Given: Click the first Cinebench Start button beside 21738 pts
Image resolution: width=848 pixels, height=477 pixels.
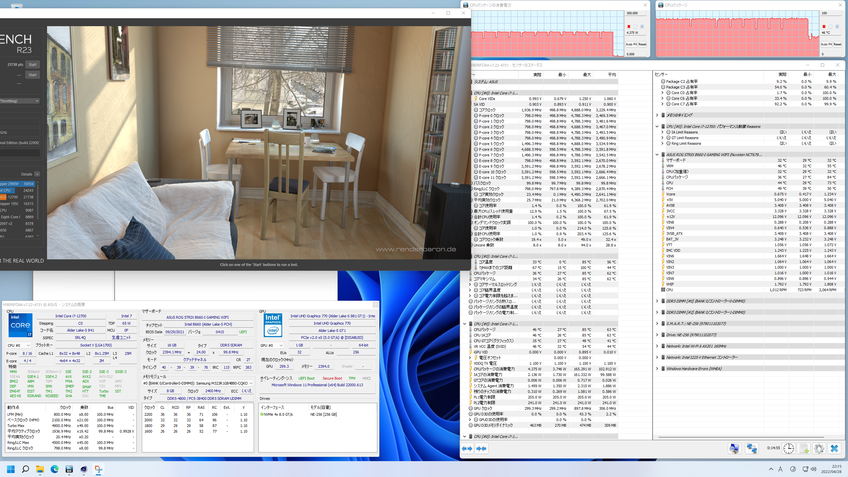Looking at the screenshot, I should tap(32, 65).
